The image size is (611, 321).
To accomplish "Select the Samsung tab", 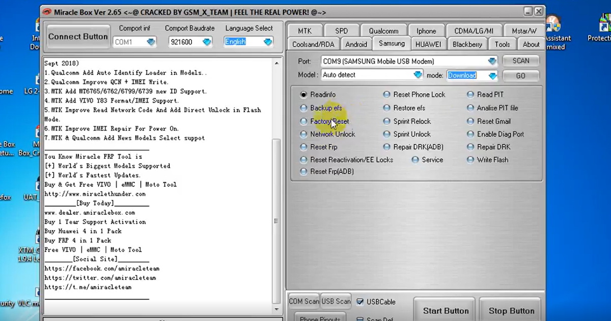I will (x=392, y=43).
